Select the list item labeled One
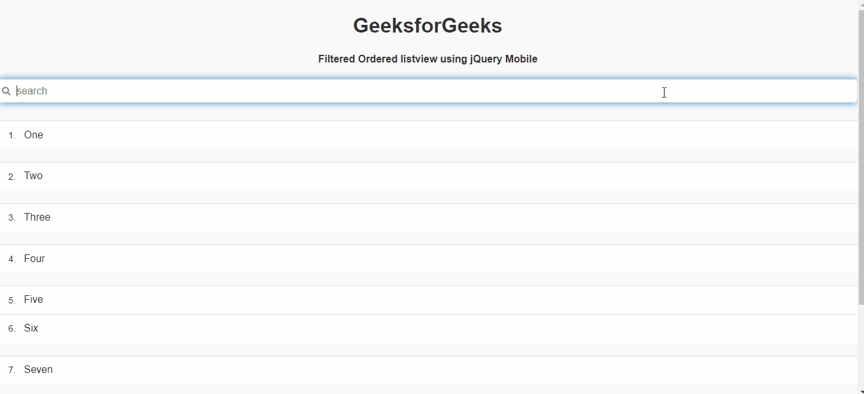Viewport: 864px width, 394px height. [34, 135]
